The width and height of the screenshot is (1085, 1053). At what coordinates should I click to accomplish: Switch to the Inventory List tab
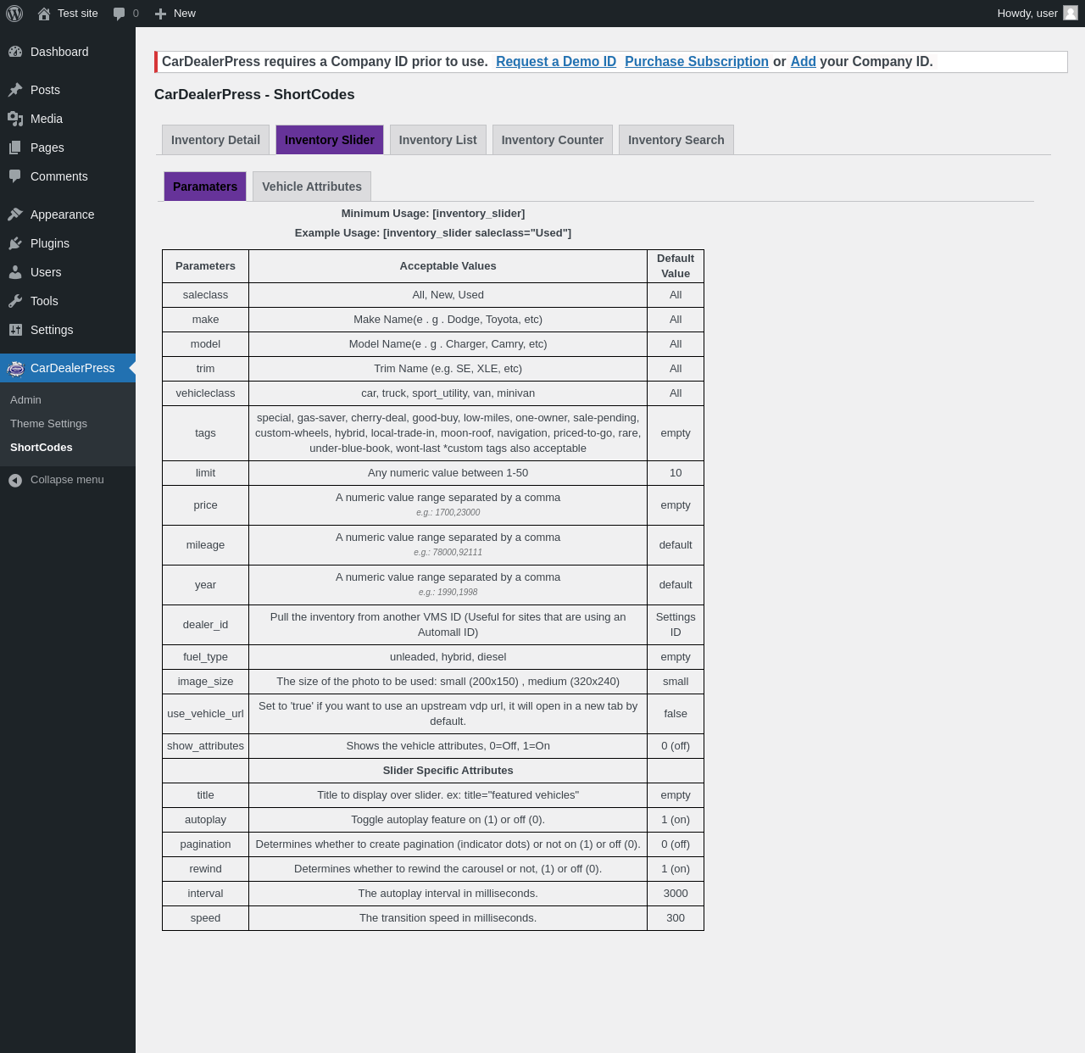pos(437,140)
